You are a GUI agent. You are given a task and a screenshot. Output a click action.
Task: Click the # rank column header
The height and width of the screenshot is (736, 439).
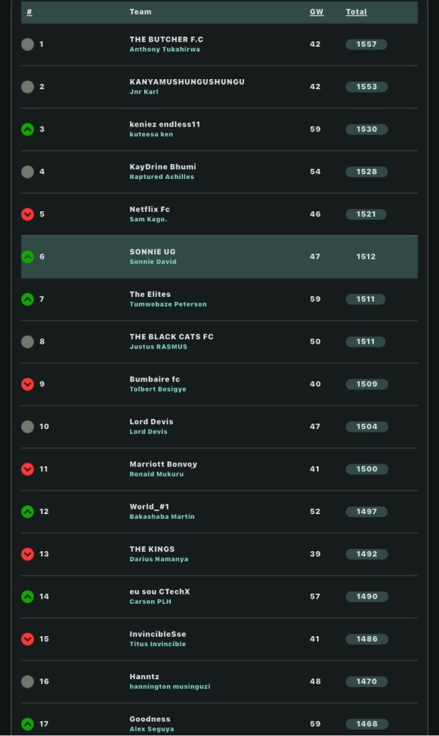click(29, 12)
